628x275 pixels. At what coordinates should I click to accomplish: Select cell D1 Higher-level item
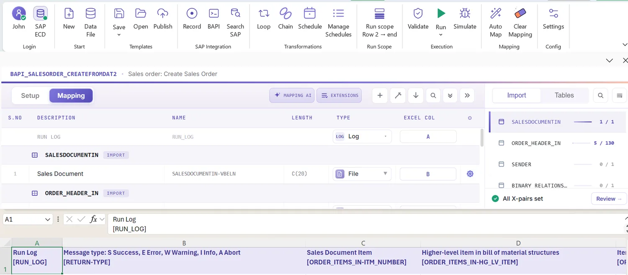518,261
